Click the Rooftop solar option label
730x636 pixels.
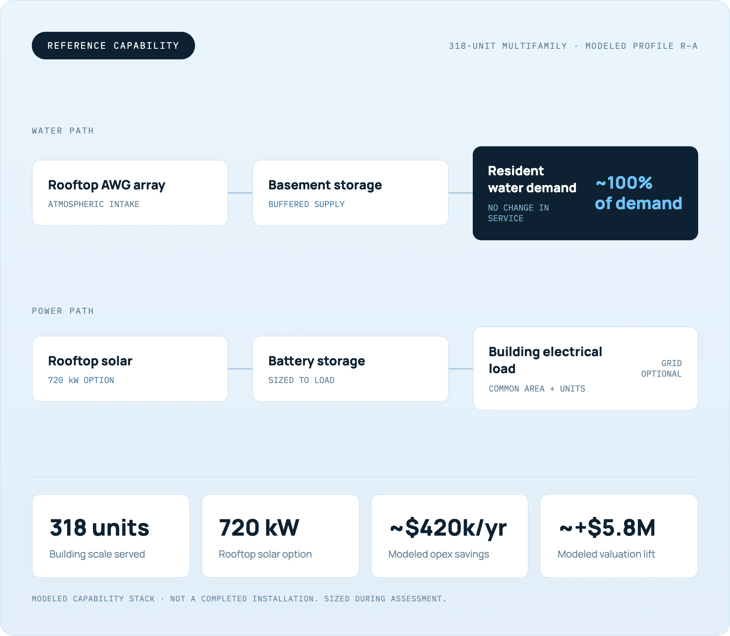point(265,554)
